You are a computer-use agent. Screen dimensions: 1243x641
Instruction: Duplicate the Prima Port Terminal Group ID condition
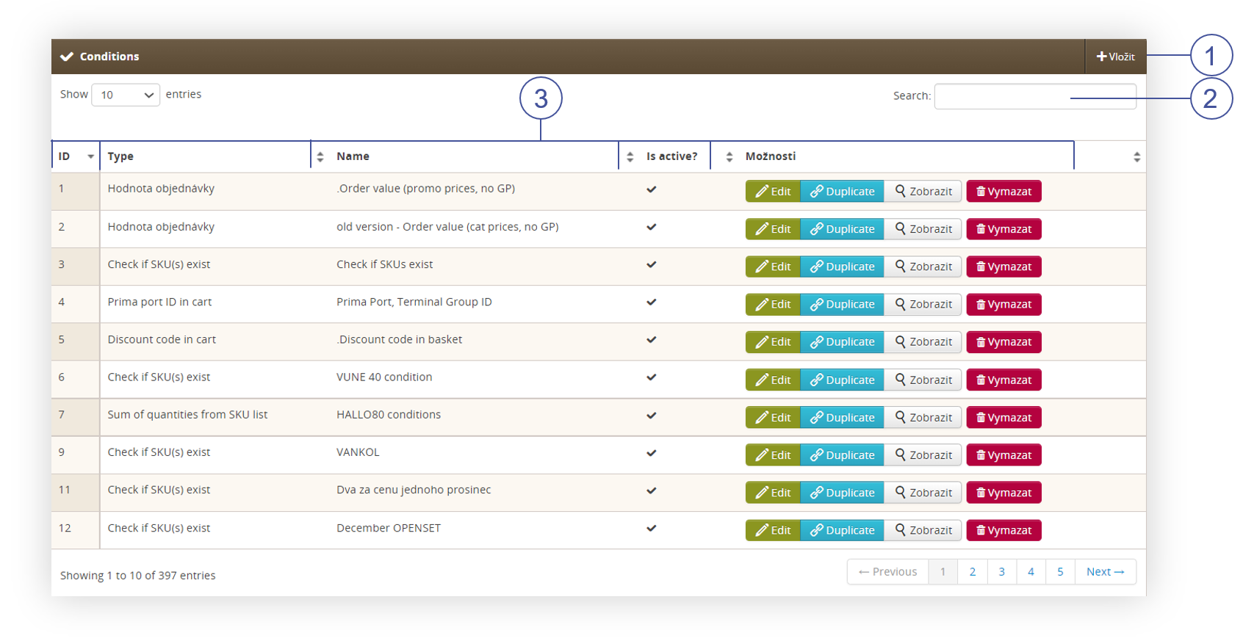[842, 304]
